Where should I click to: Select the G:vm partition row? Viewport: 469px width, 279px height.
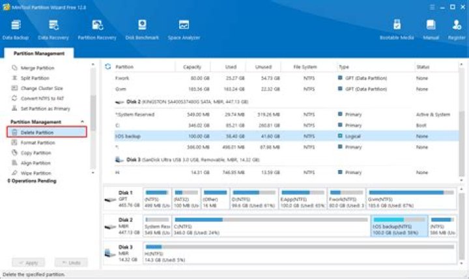click(286, 89)
